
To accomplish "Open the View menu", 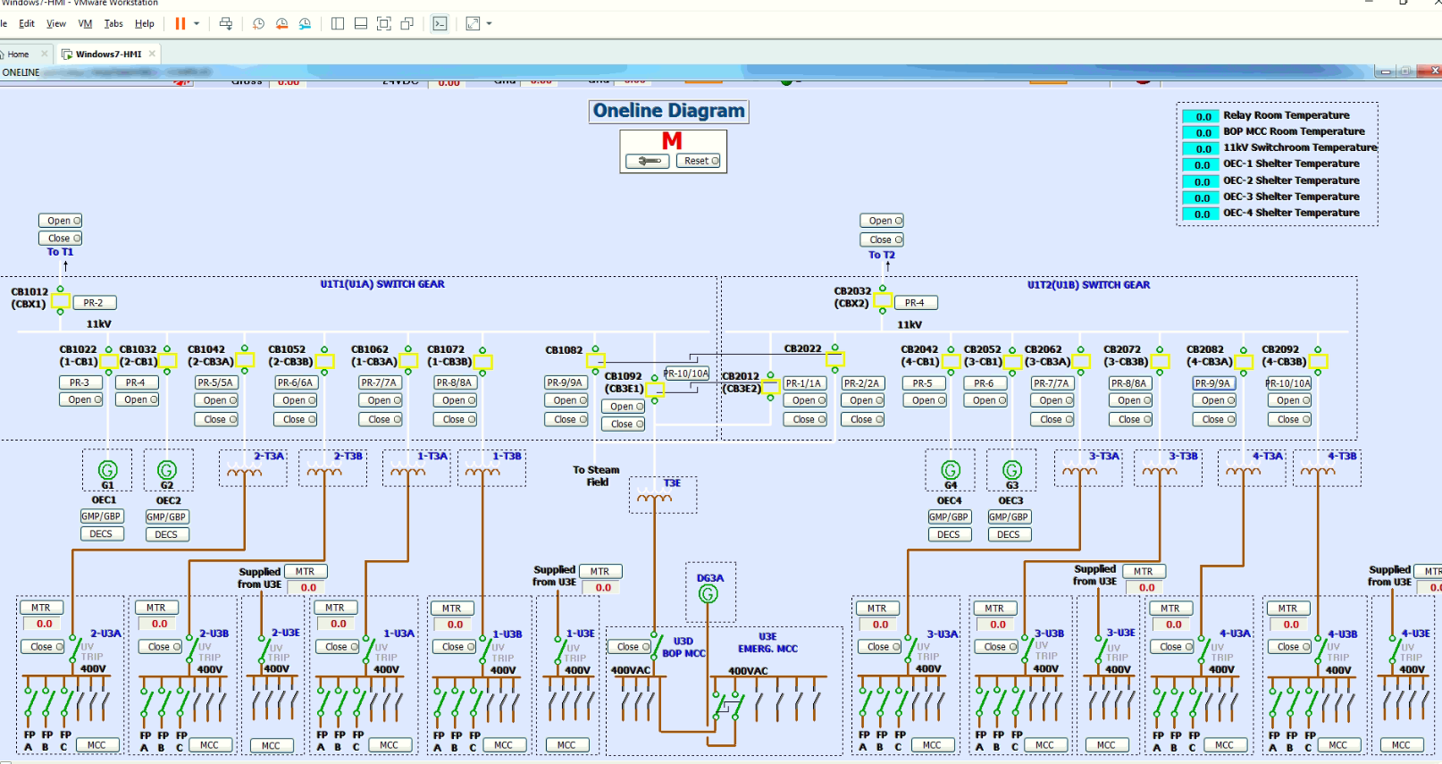I will pyautogui.click(x=56, y=24).
